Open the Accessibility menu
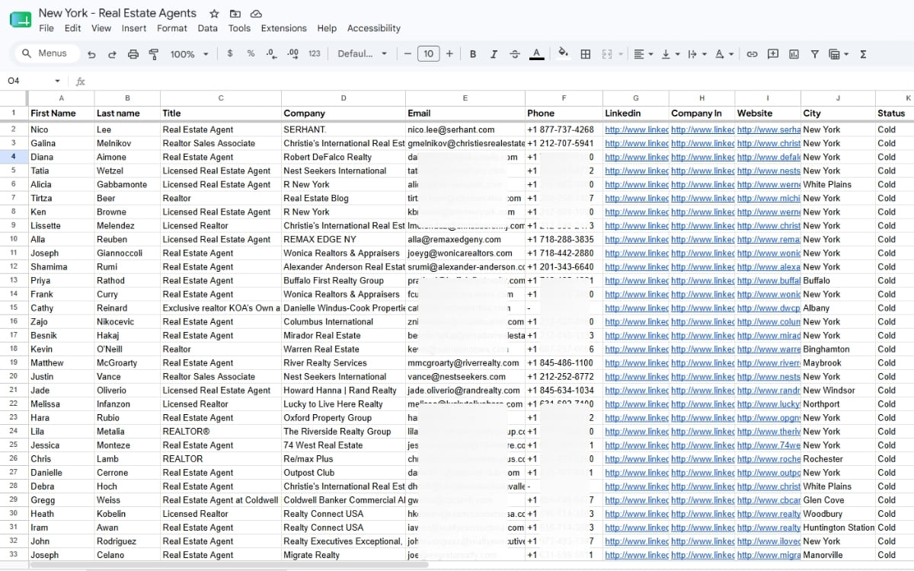This screenshot has width=914, height=571. (x=374, y=28)
